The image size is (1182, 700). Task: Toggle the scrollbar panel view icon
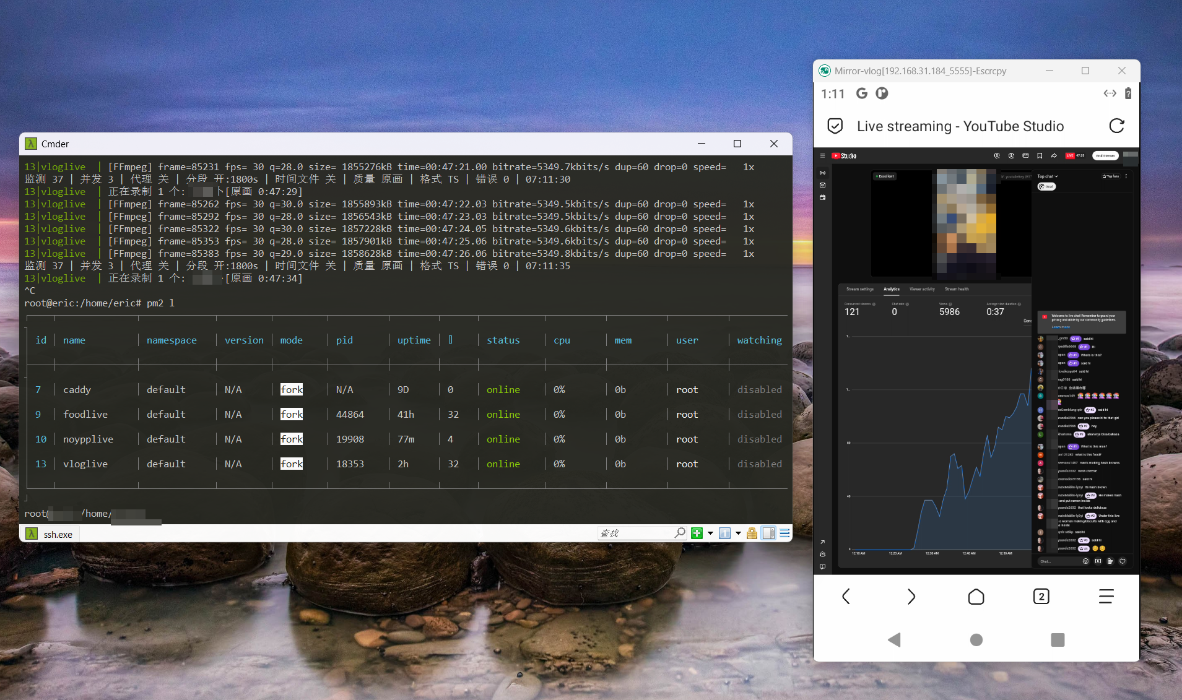tap(768, 534)
